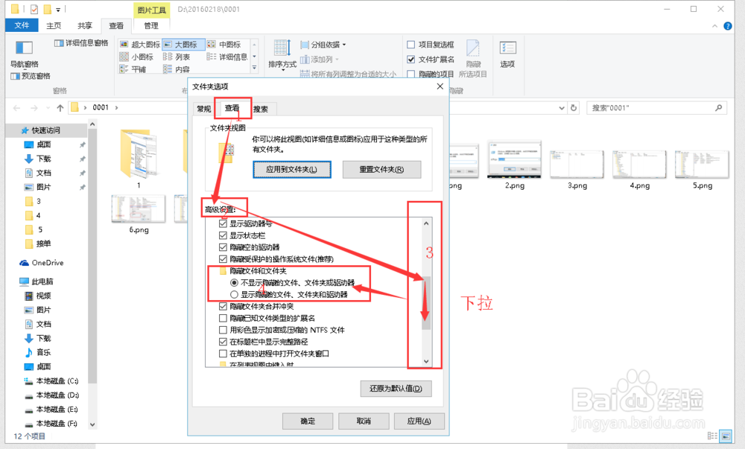Image resolution: width=745 pixels, height=449 pixels.
Task: Click Reset Folders button
Action: click(381, 170)
